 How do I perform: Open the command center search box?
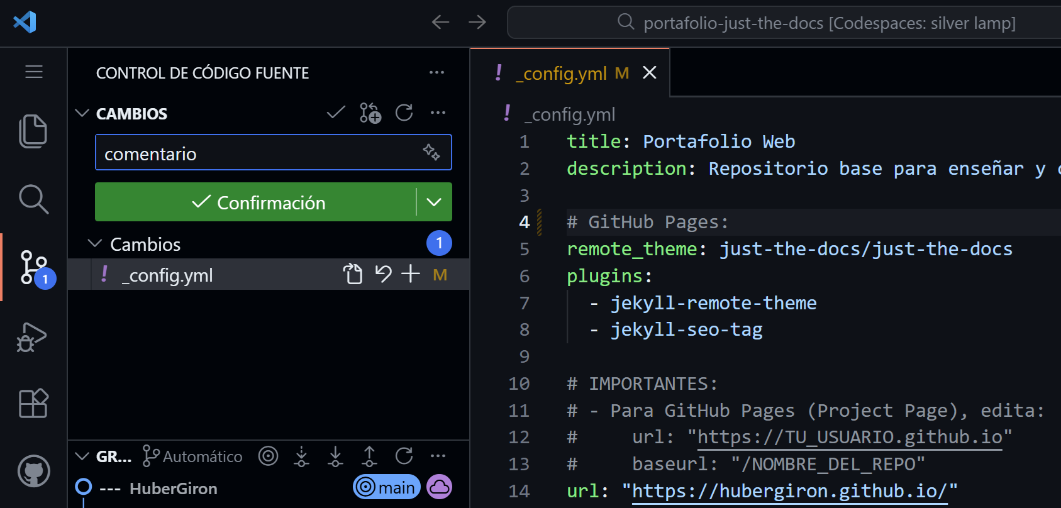pos(784,23)
